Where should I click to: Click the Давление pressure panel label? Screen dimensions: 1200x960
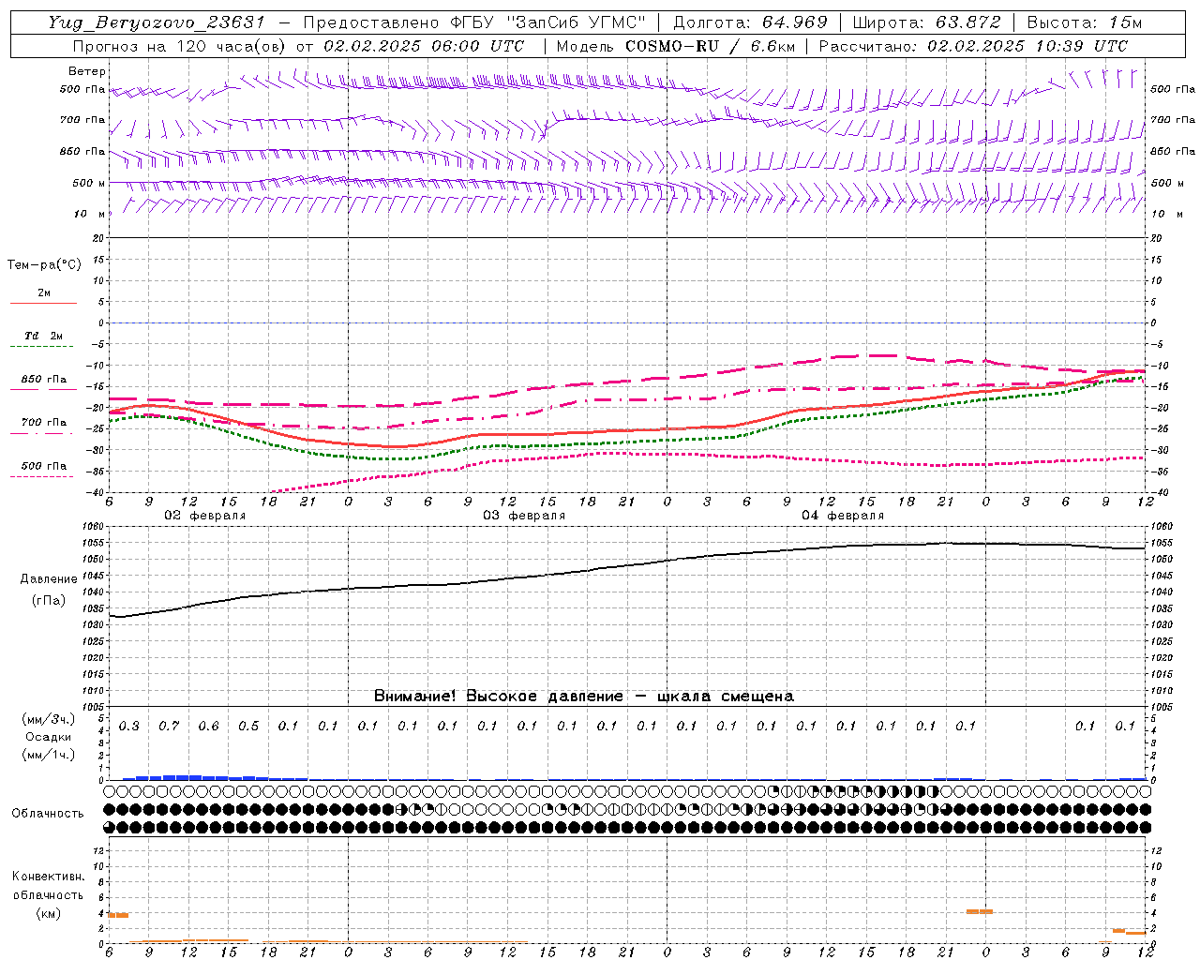49,579
